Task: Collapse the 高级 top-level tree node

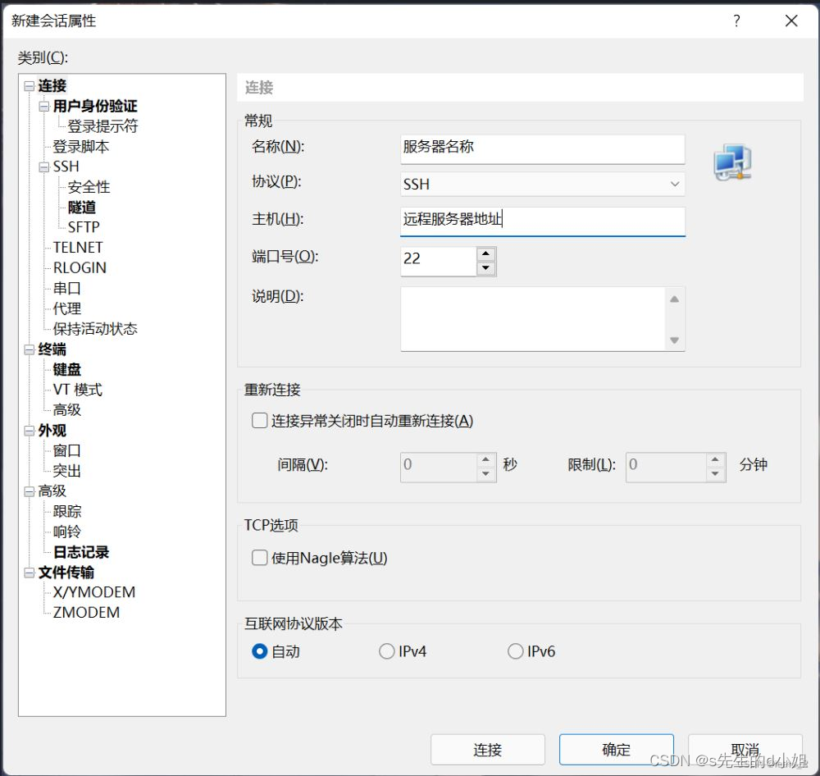Action: pos(30,491)
